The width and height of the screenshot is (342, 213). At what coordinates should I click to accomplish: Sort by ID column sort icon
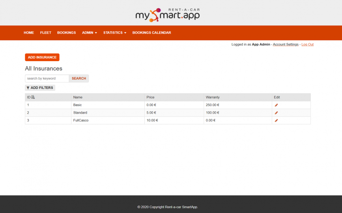(33, 97)
